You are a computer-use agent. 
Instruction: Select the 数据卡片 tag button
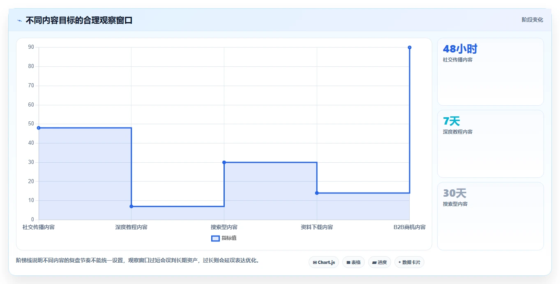click(x=409, y=262)
